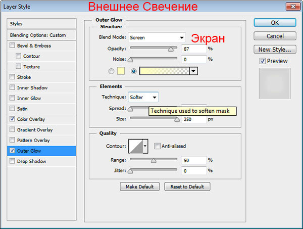Turn on Inner Shadow checkbox

(12, 87)
